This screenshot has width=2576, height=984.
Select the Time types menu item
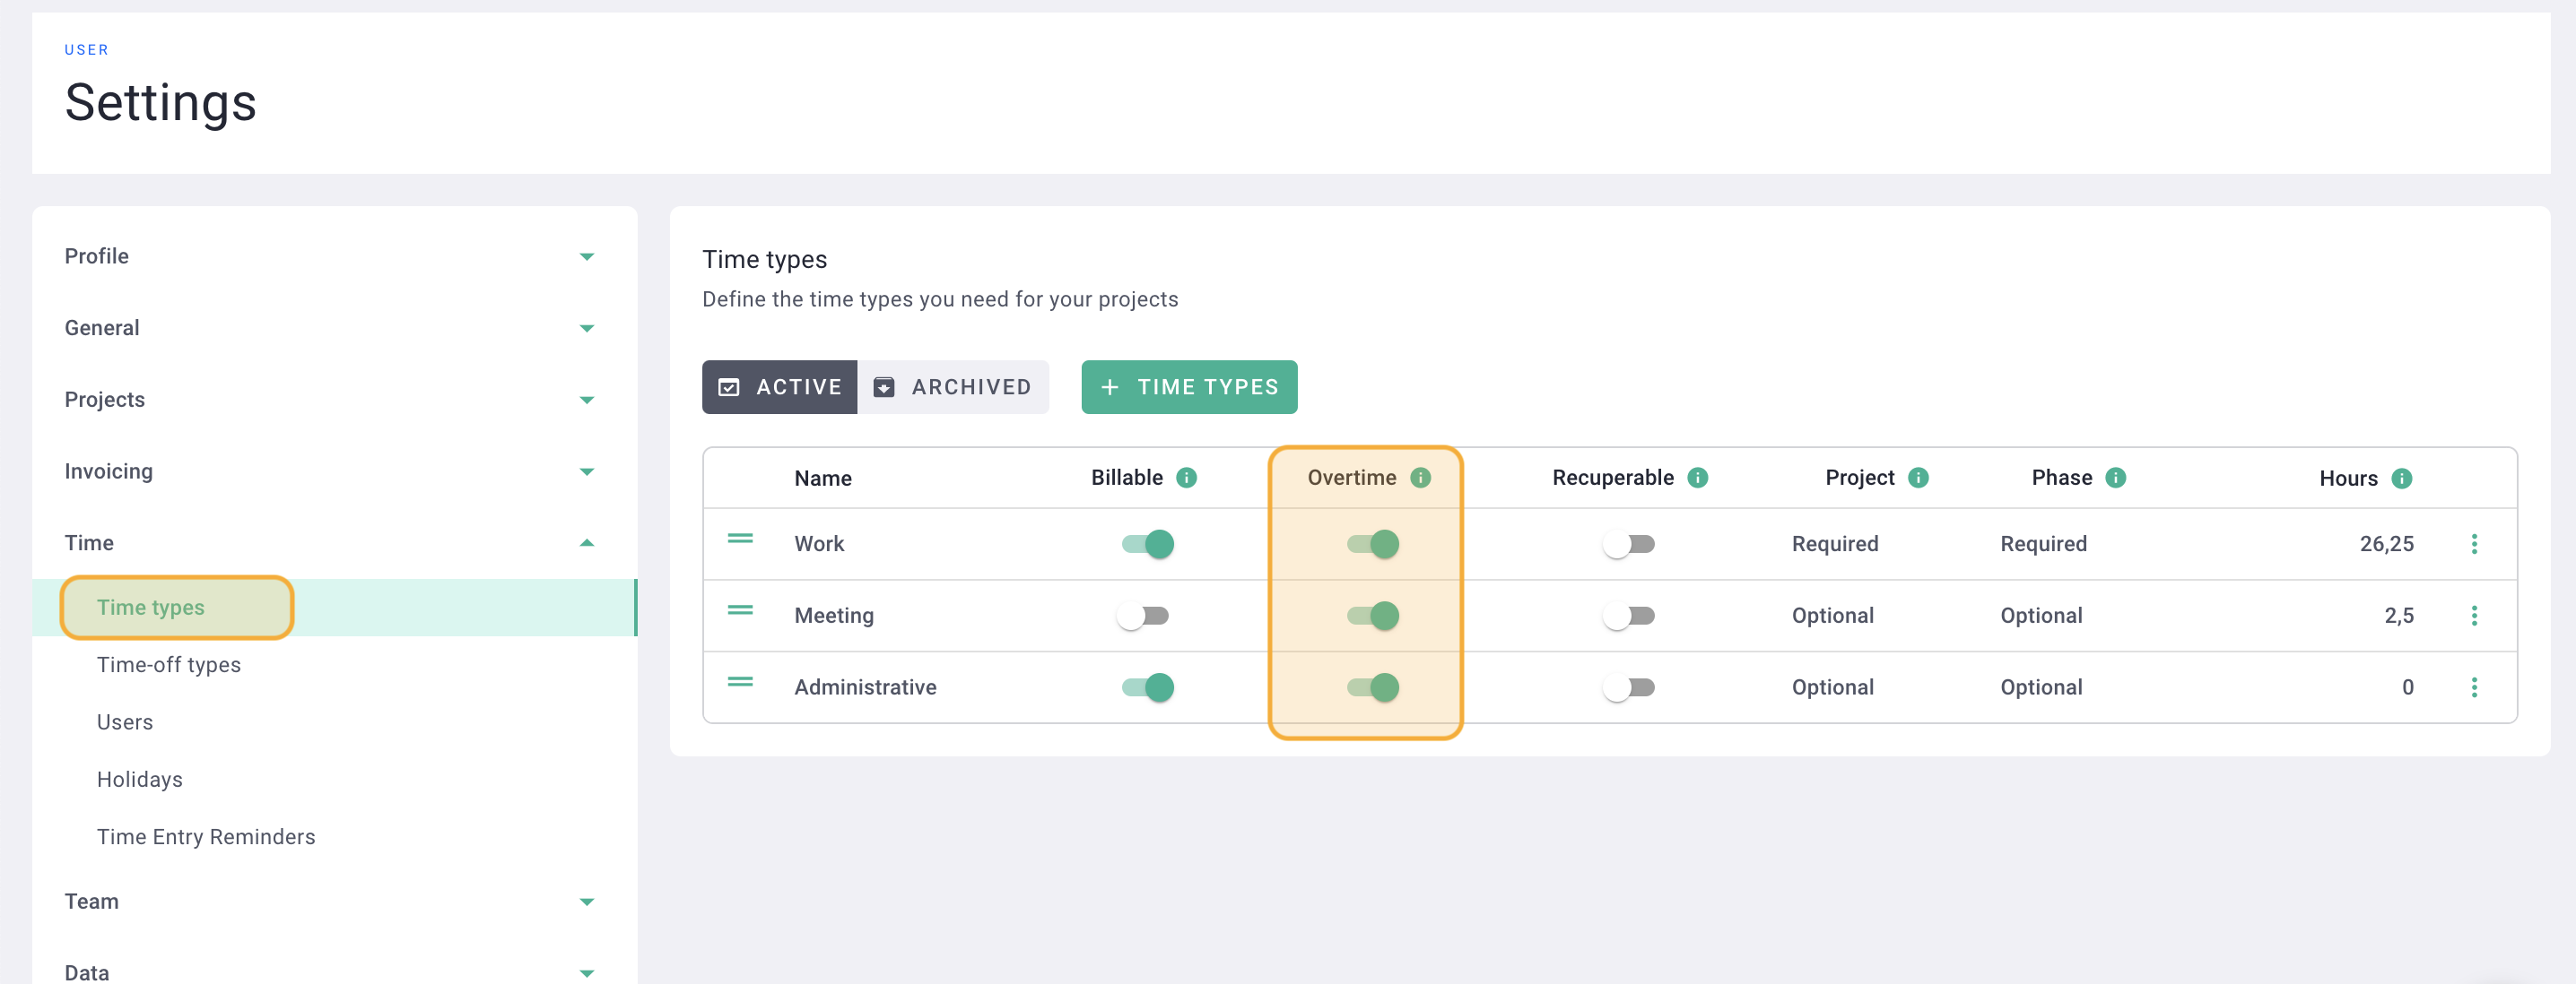[x=150, y=606]
